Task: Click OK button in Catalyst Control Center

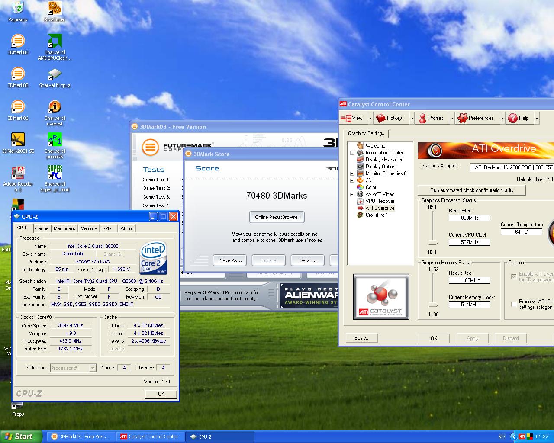Action: click(x=434, y=338)
